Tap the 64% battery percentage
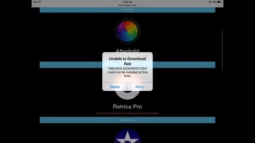Image resolution: width=255 pixels, height=143 pixels. [214, 2]
